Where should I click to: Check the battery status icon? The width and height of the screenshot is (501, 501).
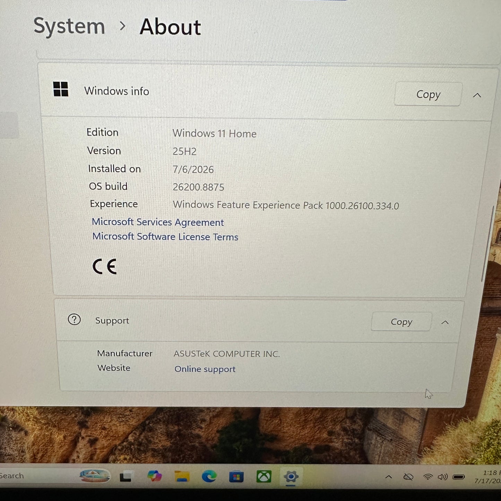458,477
